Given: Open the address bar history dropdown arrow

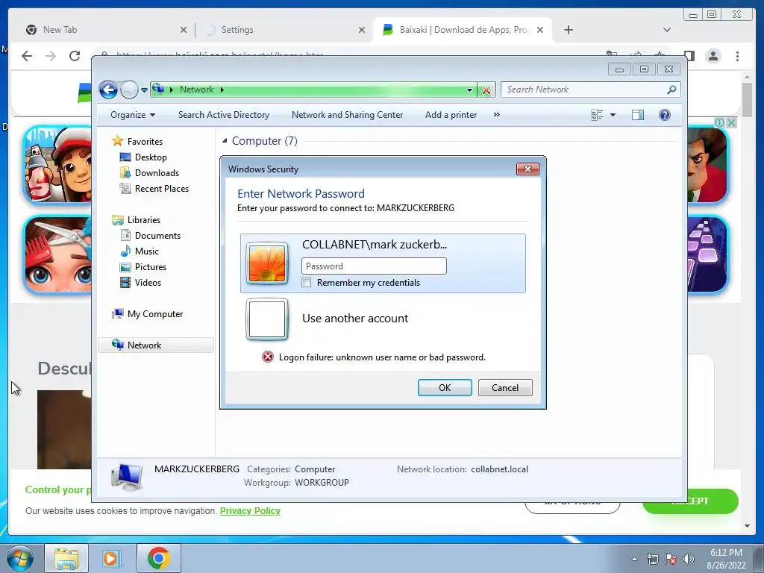Looking at the screenshot, I should point(469,90).
